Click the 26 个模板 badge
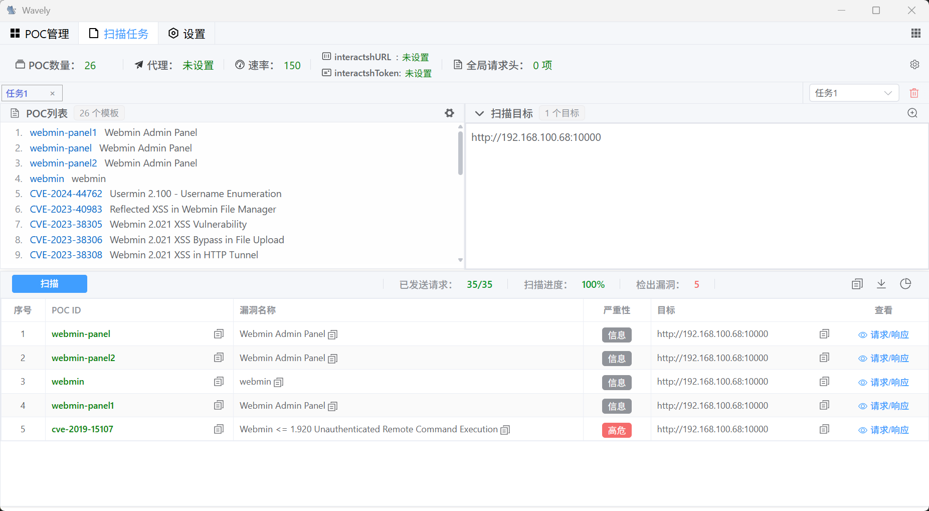The image size is (929, 511). point(99,113)
